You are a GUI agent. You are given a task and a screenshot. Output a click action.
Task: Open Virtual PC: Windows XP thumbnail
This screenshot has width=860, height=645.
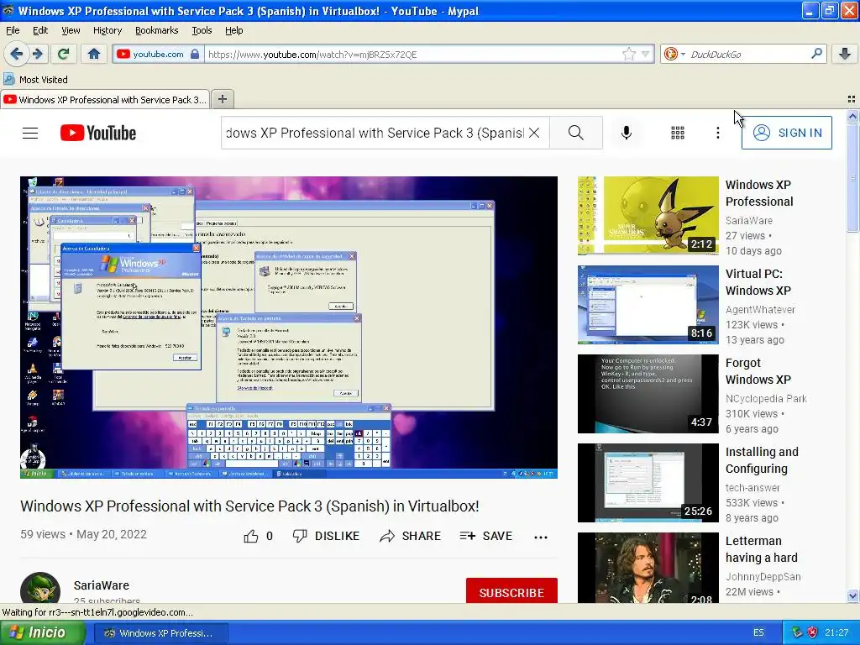coord(648,305)
